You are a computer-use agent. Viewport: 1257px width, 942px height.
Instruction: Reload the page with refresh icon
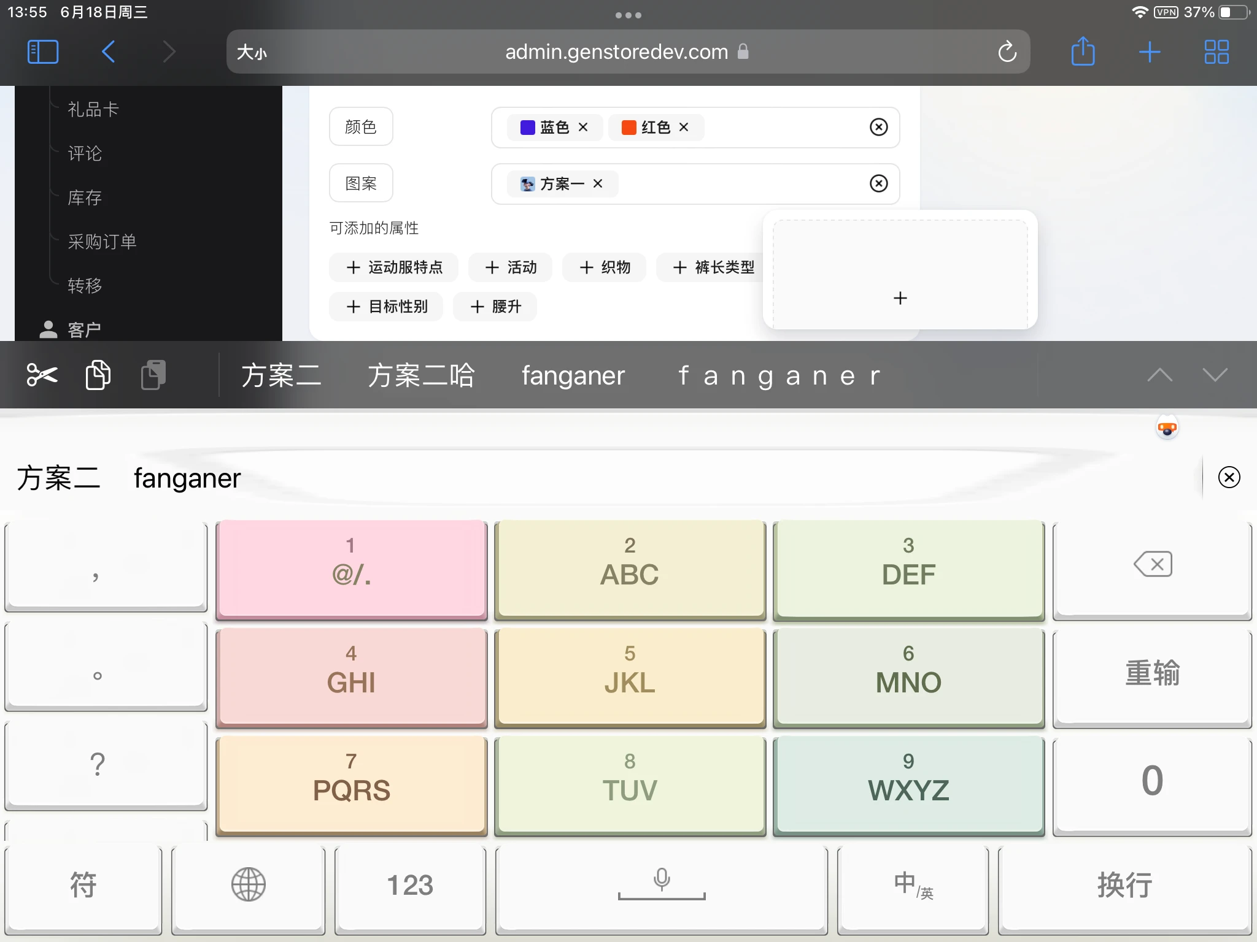1007,52
